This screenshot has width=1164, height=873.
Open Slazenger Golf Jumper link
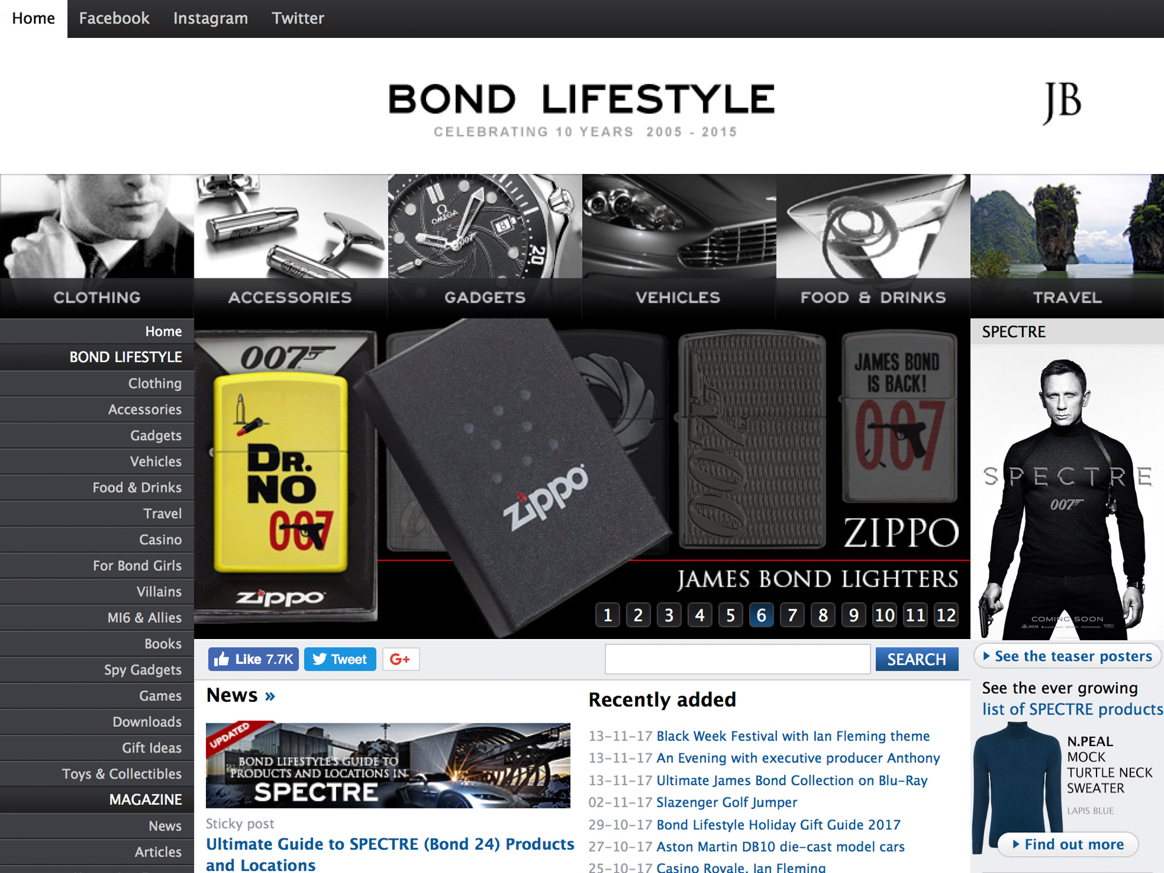pyautogui.click(x=726, y=803)
